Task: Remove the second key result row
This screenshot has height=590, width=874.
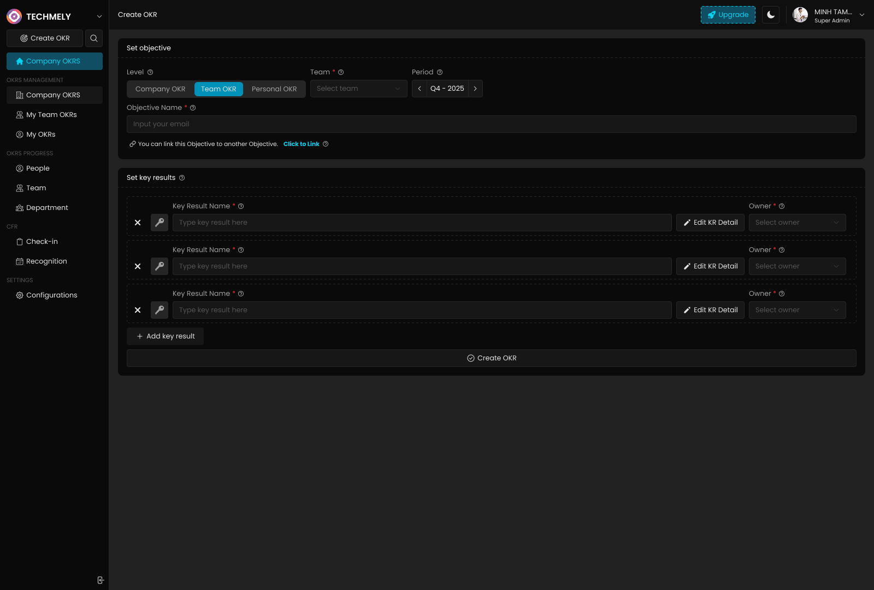Action: [x=138, y=266]
